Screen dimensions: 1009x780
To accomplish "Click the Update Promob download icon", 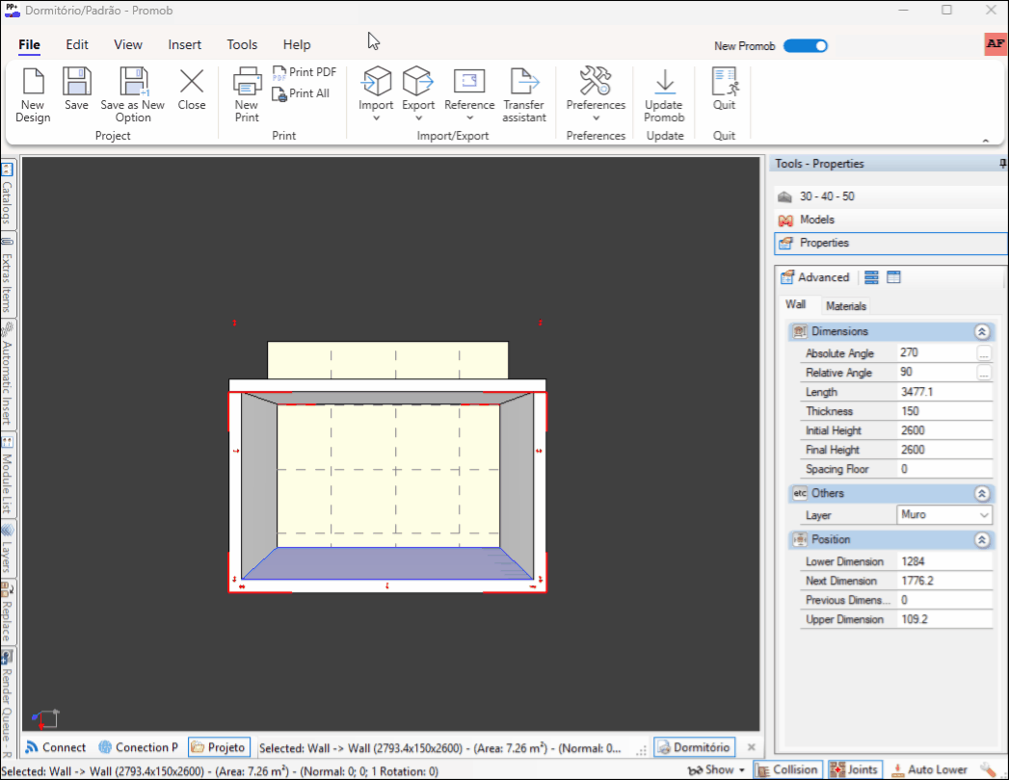I will (x=663, y=81).
